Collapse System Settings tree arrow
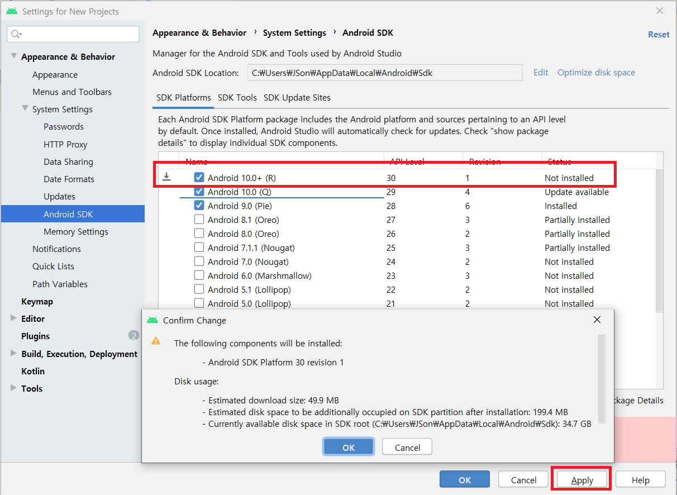The image size is (677, 495). (x=25, y=109)
